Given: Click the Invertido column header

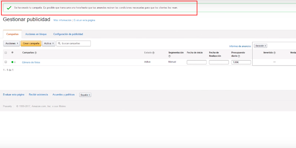Looking at the screenshot, I should pyautogui.click(x=268, y=52).
